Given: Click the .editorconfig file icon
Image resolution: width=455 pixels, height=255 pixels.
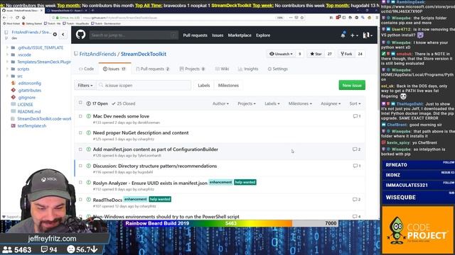Looking at the screenshot, I should pyautogui.click(x=13, y=83).
